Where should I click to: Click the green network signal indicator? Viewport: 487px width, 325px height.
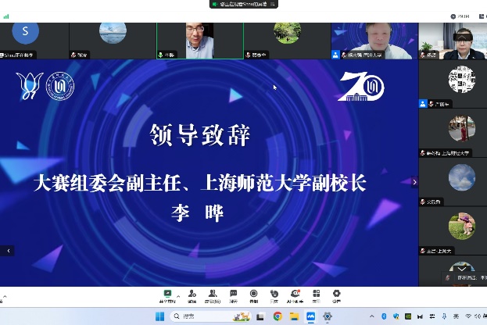pyautogui.click(x=6, y=16)
